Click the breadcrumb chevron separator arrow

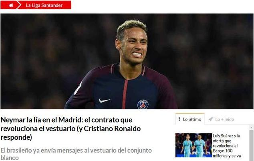coord(19,5)
